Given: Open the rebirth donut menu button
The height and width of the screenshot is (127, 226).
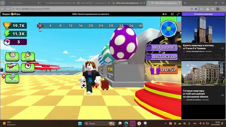Looking at the screenshot, I should tap(28, 67).
